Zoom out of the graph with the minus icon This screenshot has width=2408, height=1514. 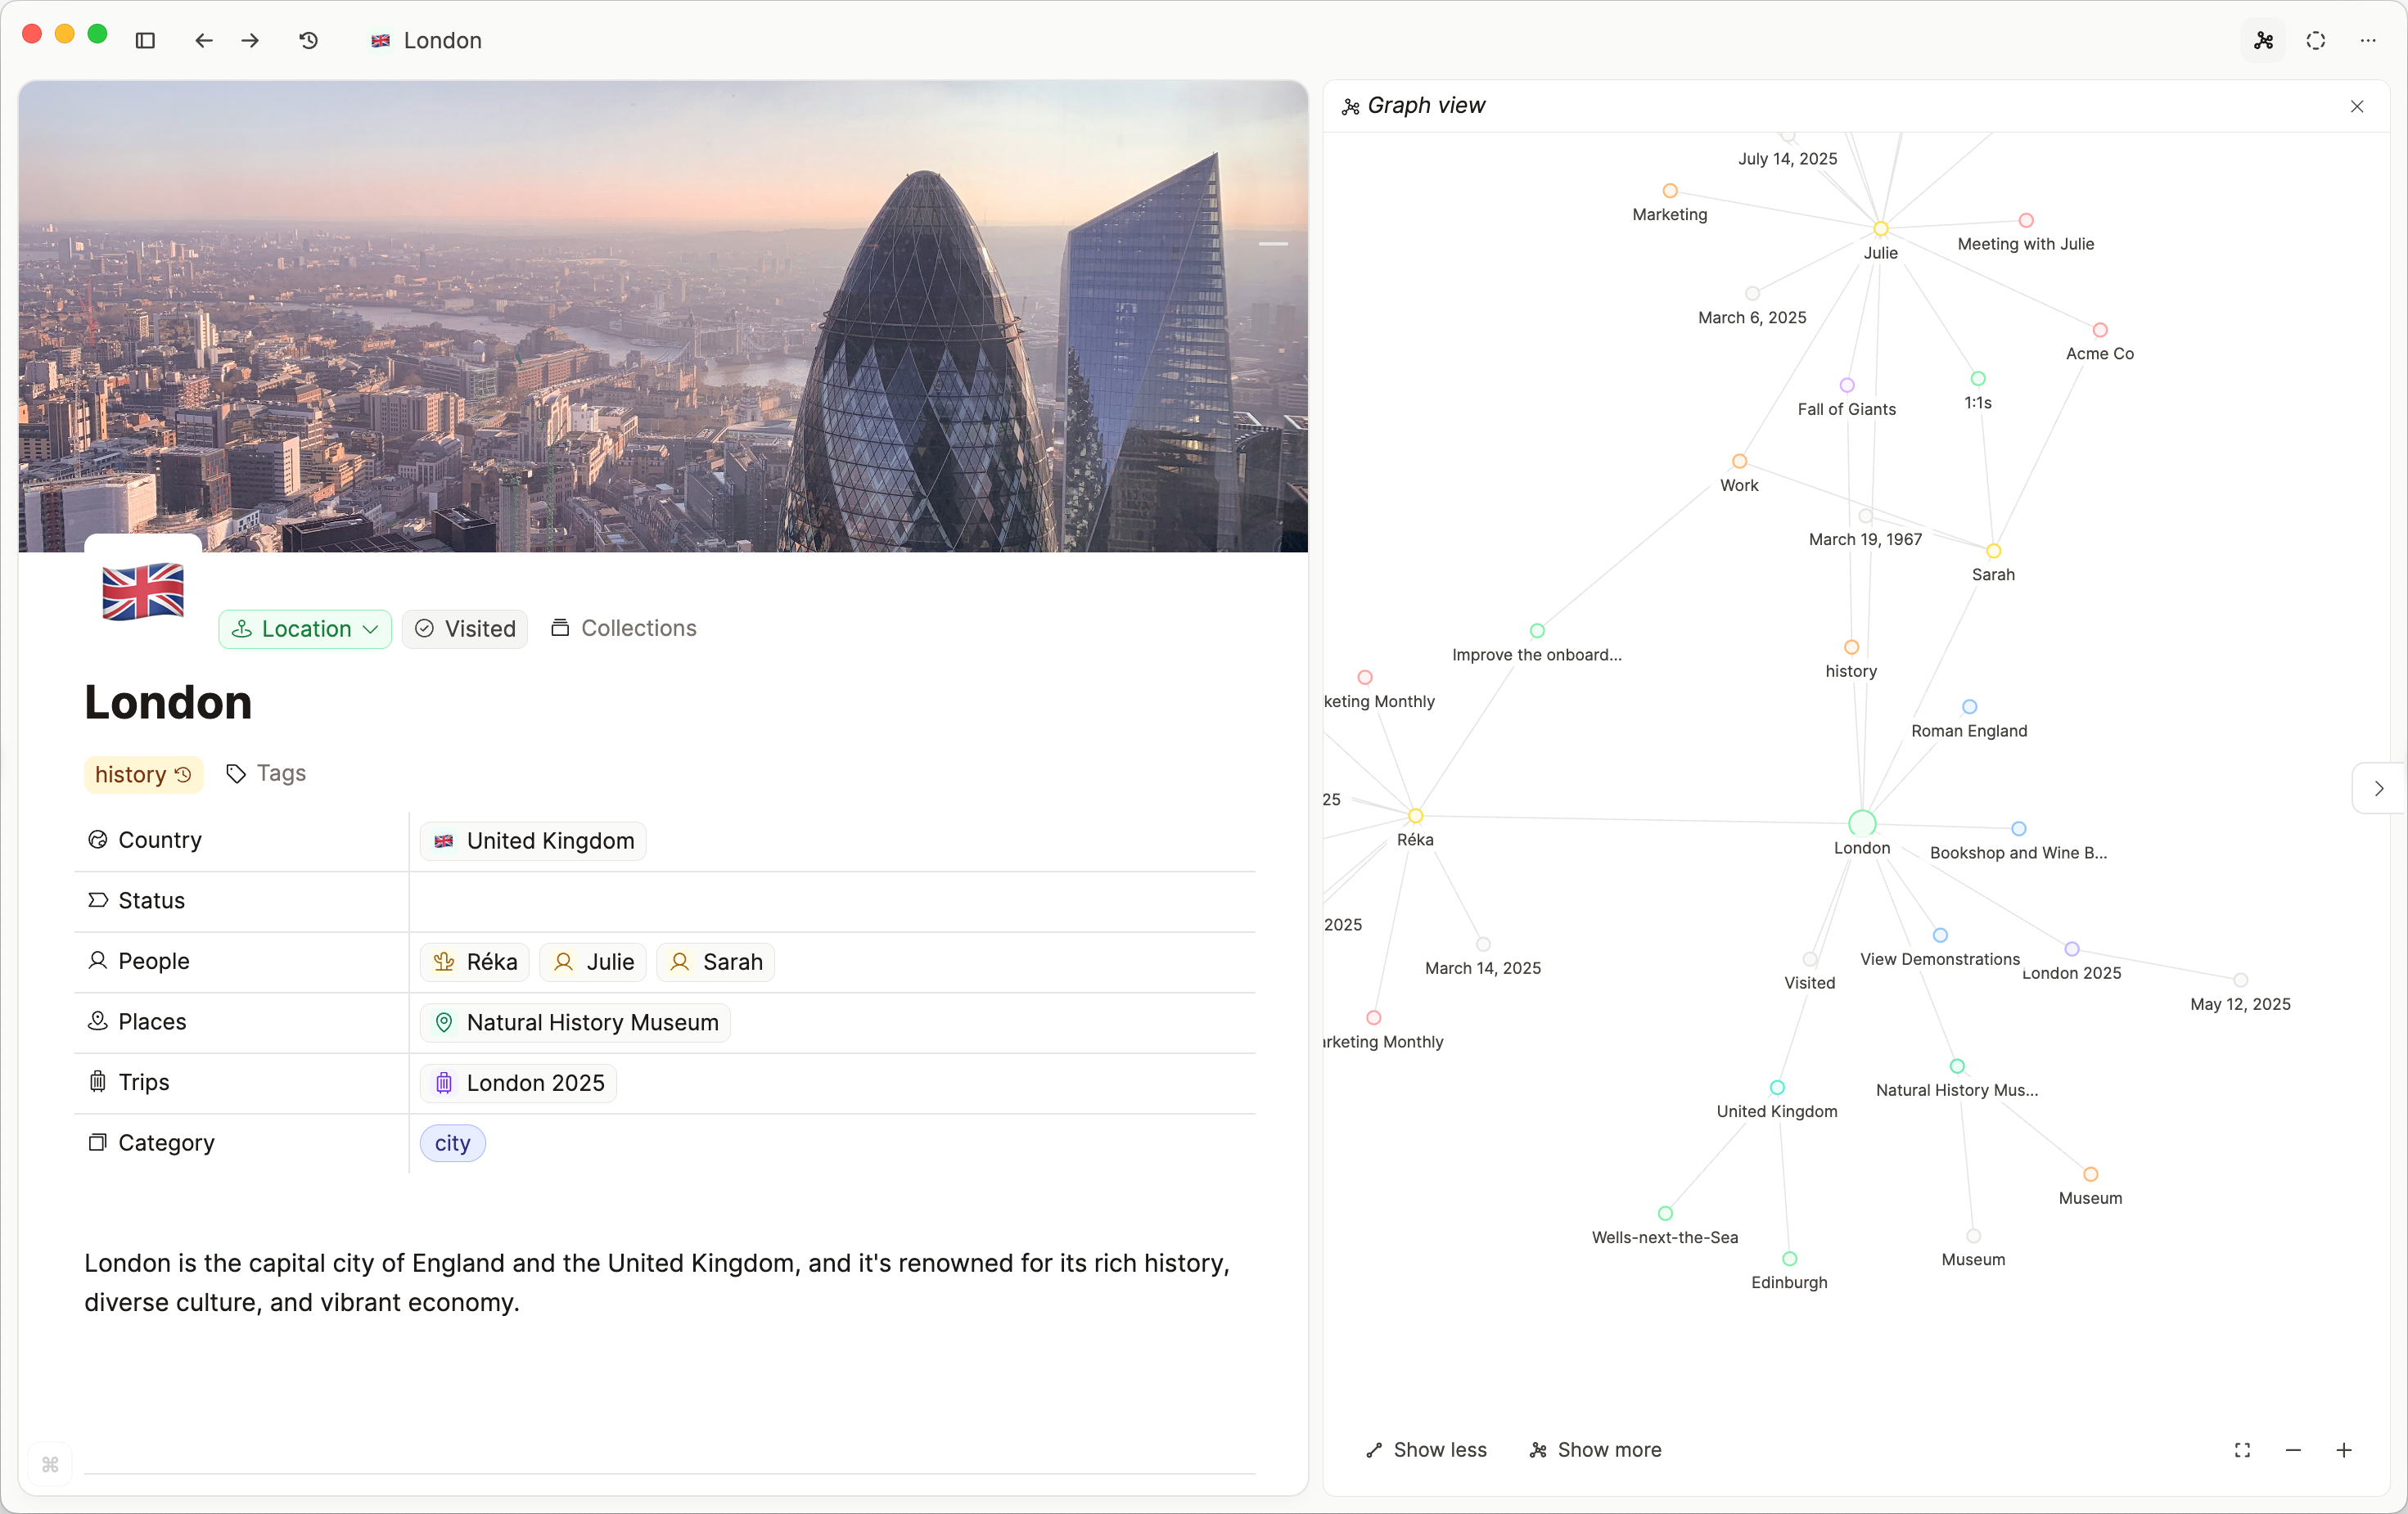pos(2293,1450)
